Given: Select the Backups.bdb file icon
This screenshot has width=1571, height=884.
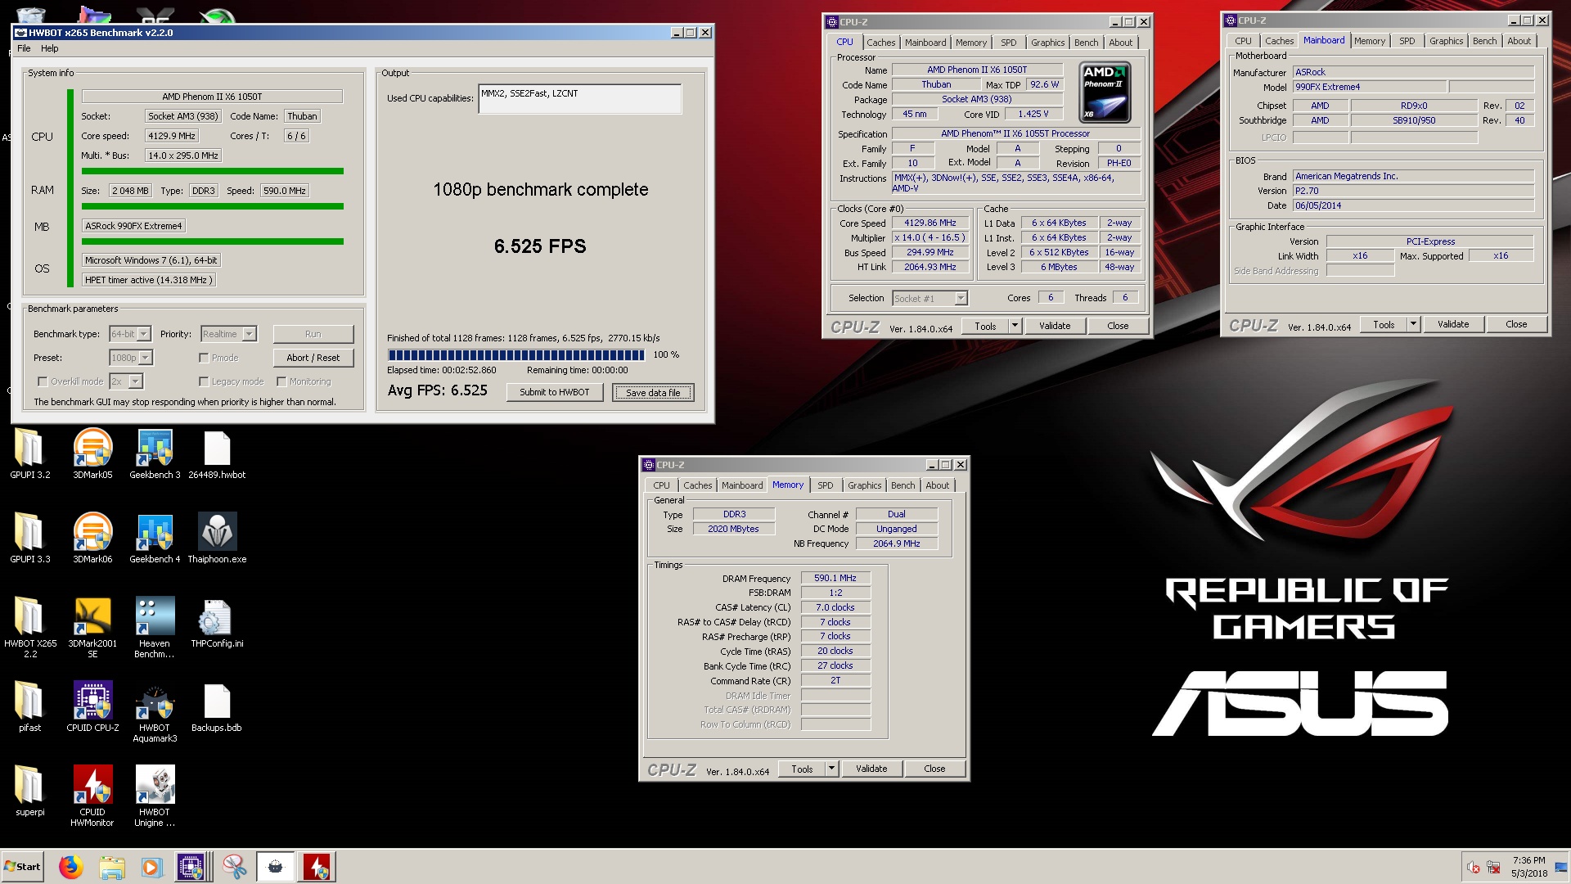Looking at the screenshot, I should (217, 706).
